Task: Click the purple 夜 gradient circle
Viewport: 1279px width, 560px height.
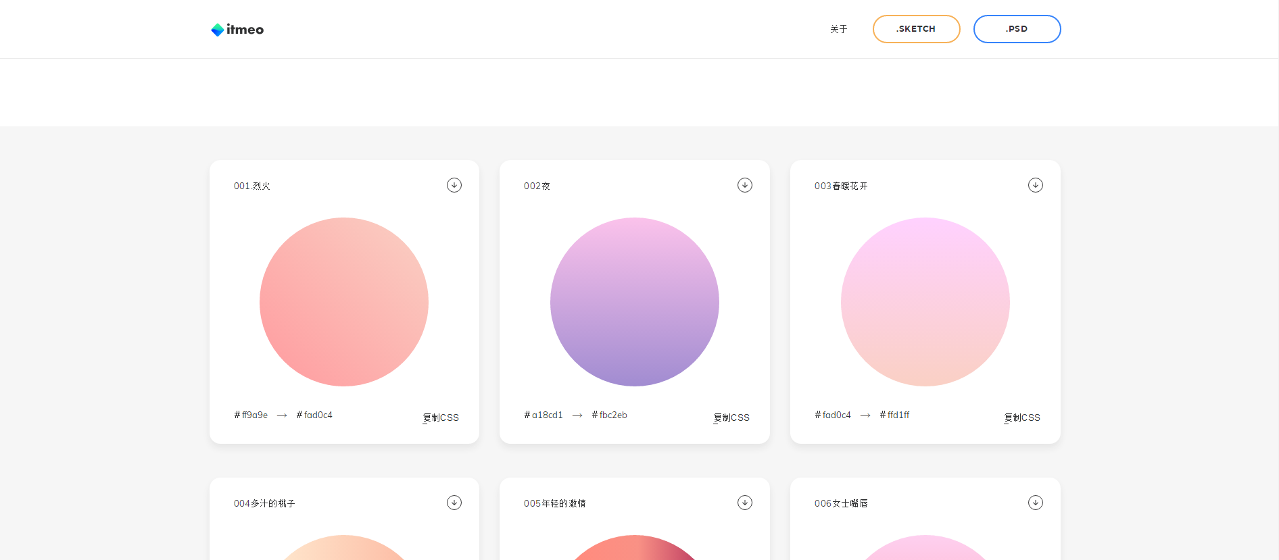Action: click(x=635, y=302)
